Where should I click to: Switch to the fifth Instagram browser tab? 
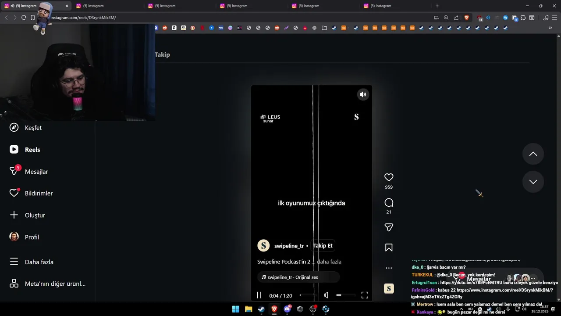tap(323, 6)
